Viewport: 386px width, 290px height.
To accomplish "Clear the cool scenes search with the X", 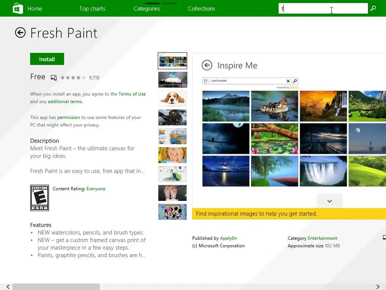I will coord(288,81).
